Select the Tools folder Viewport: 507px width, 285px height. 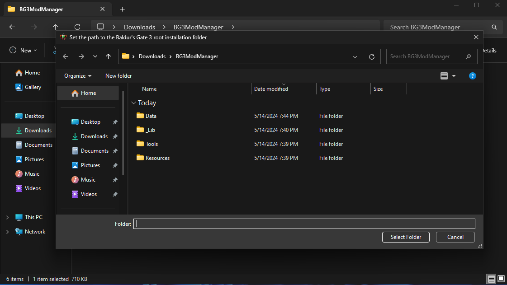coord(152,144)
